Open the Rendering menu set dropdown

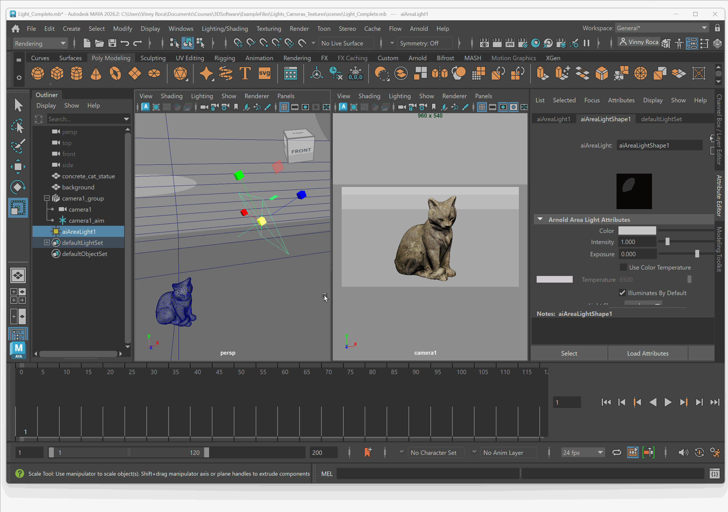(40, 44)
